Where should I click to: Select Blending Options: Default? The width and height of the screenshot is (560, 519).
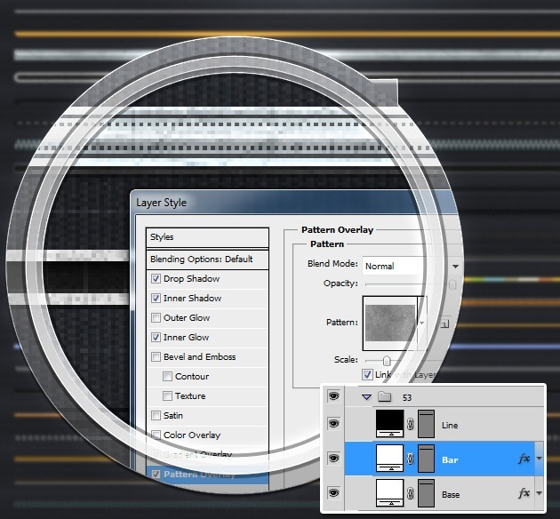point(207,259)
